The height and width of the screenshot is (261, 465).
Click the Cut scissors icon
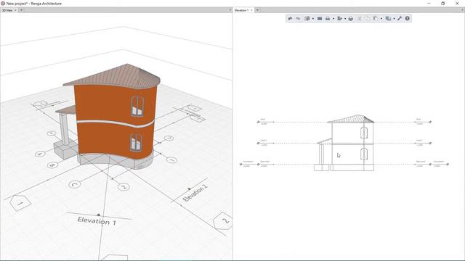tap(360, 19)
